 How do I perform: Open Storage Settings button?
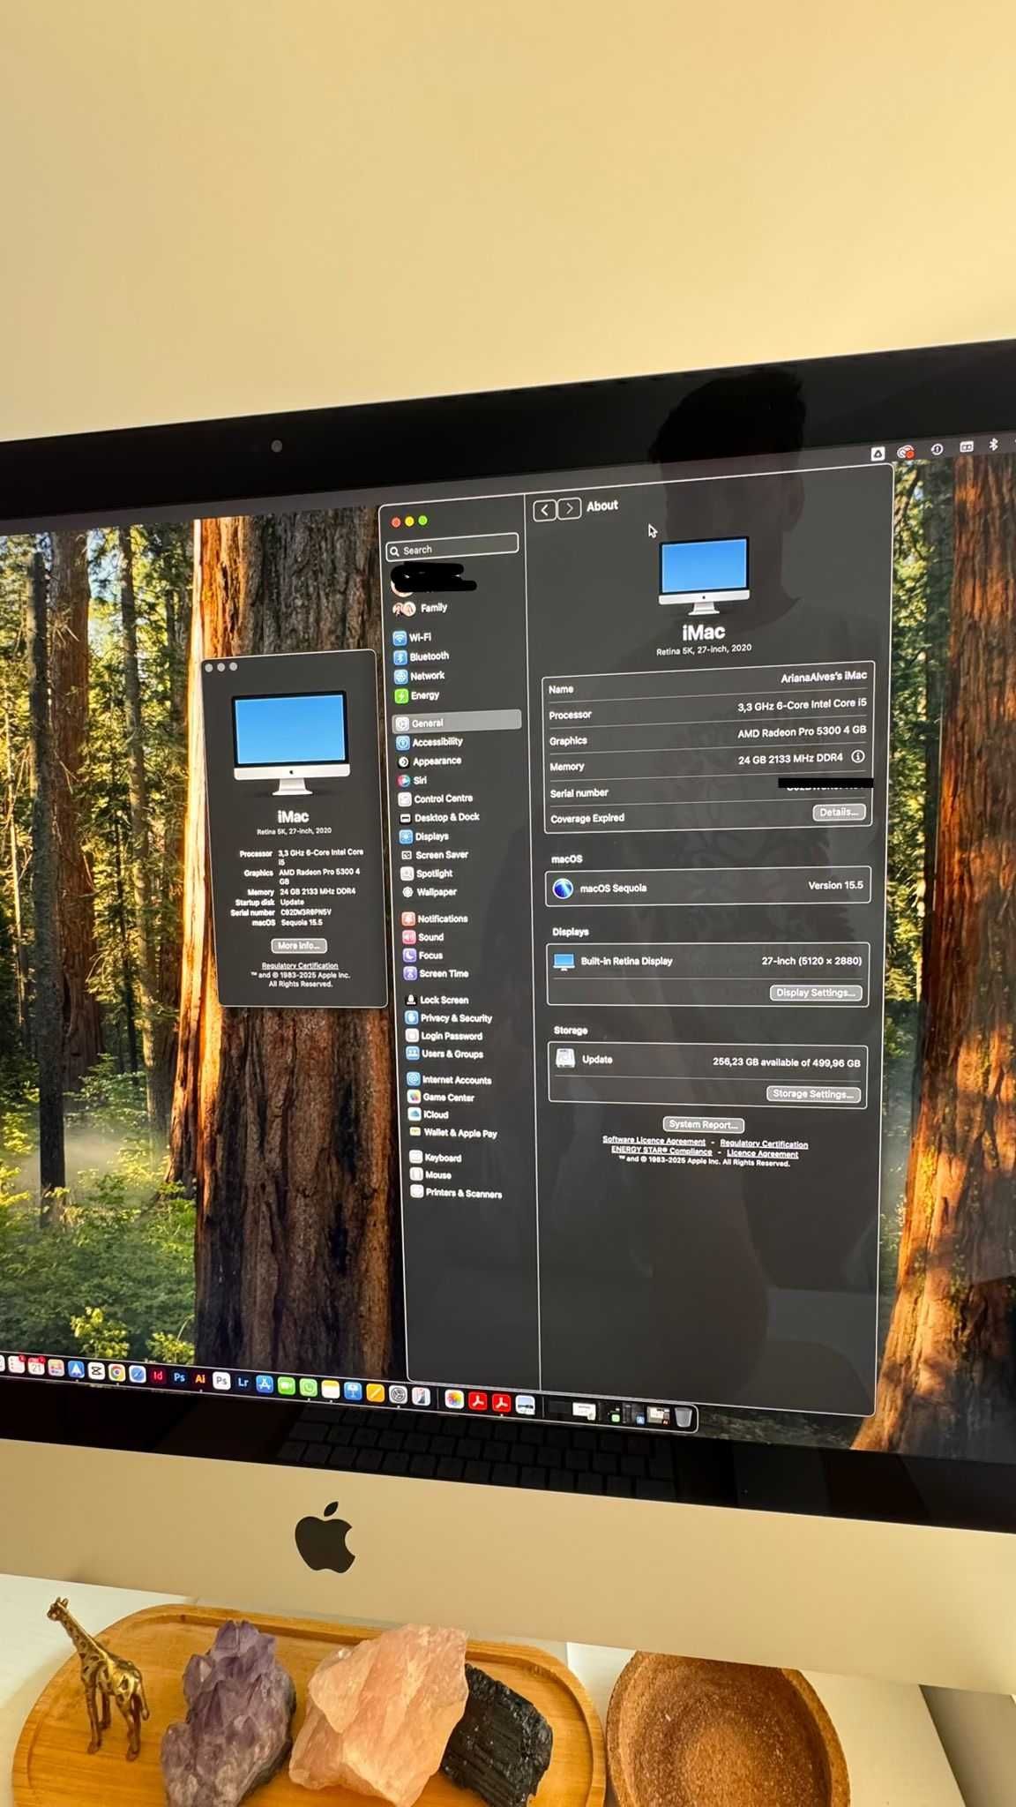pyautogui.click(x=812, y=1094)
